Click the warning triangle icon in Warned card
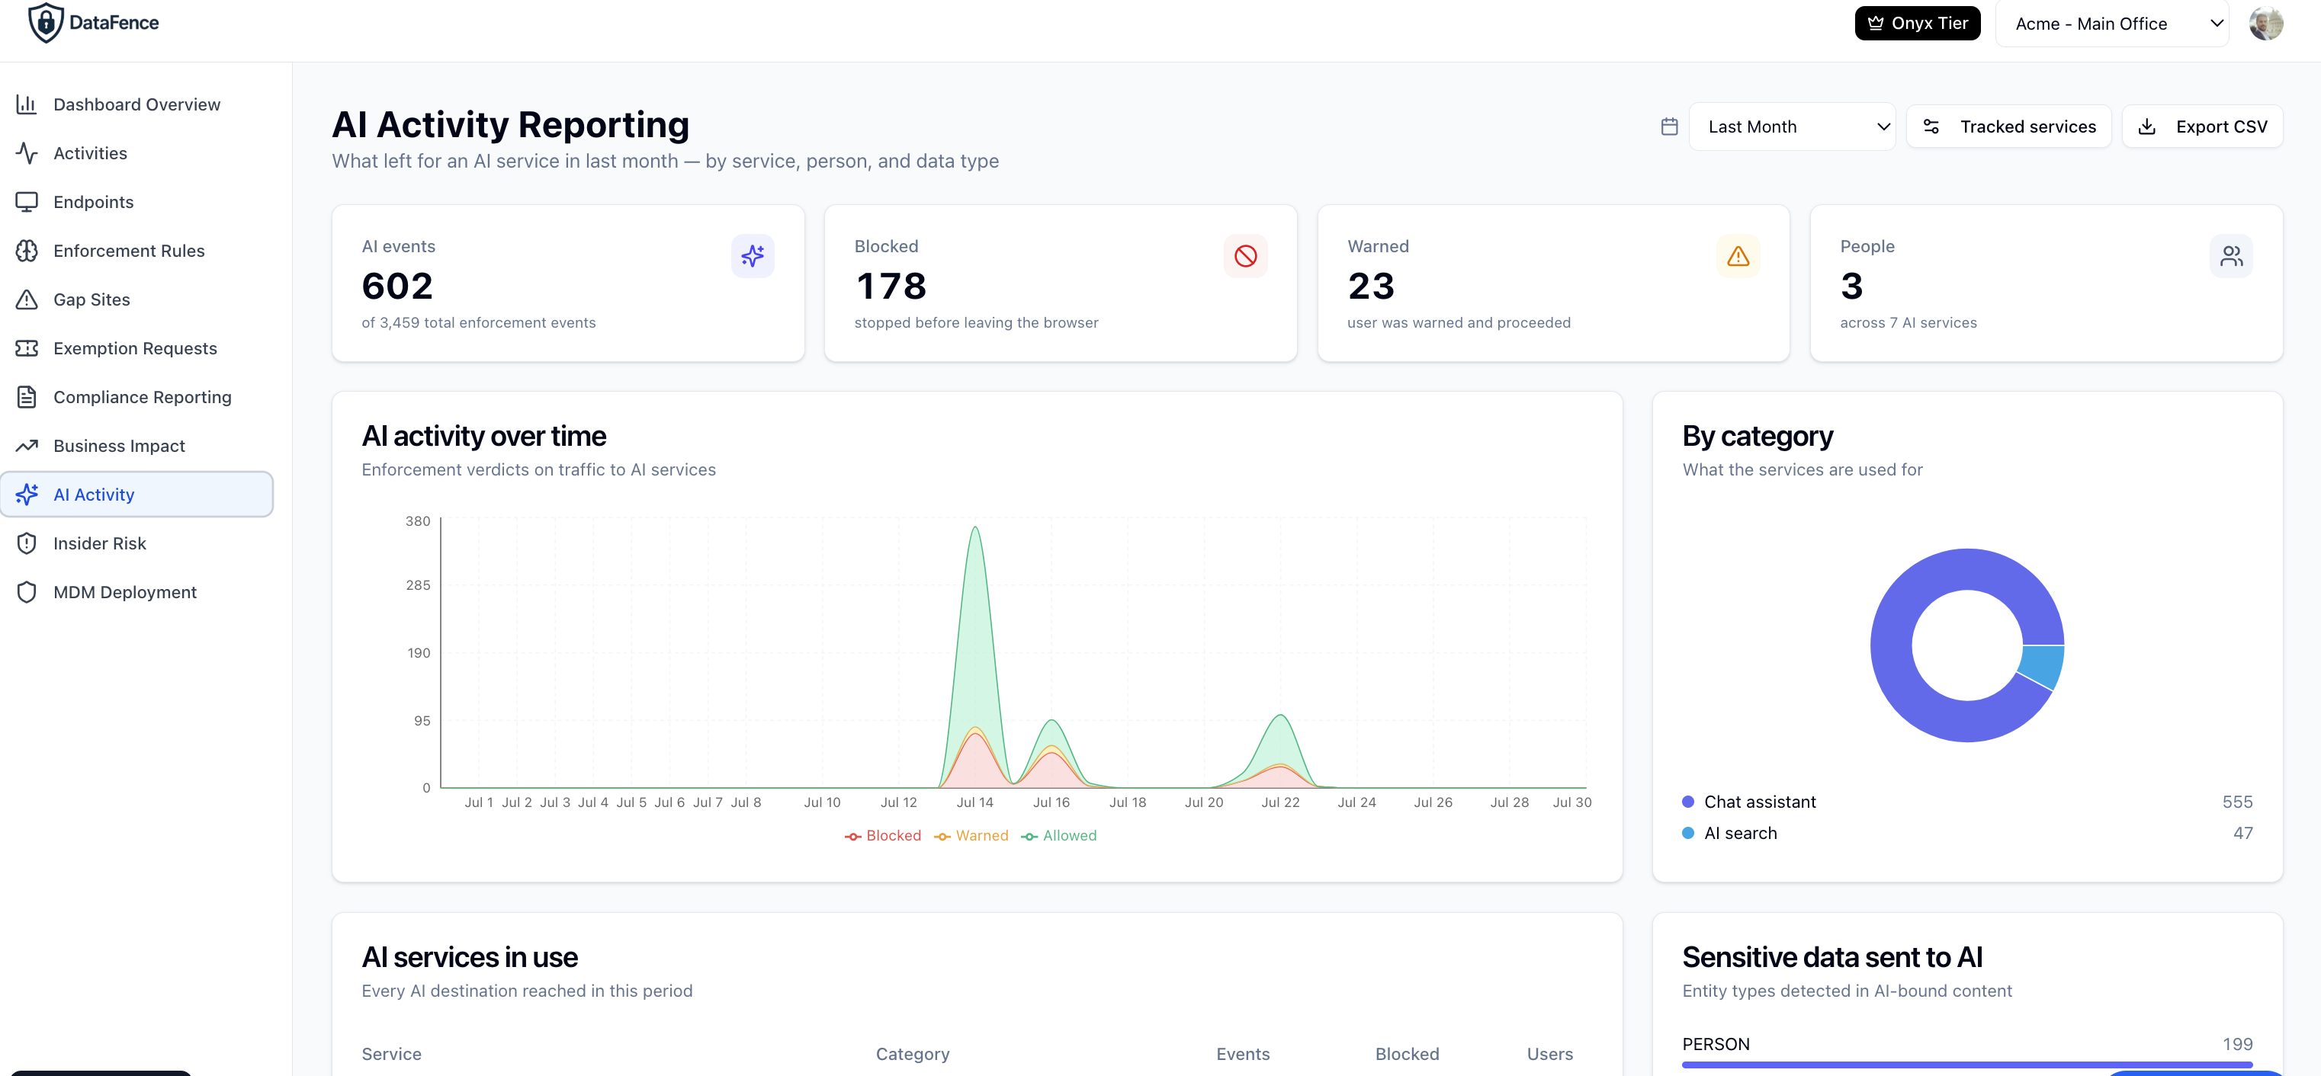The height and width of the screenshot is (1076, 2321). coord(1738,257)
